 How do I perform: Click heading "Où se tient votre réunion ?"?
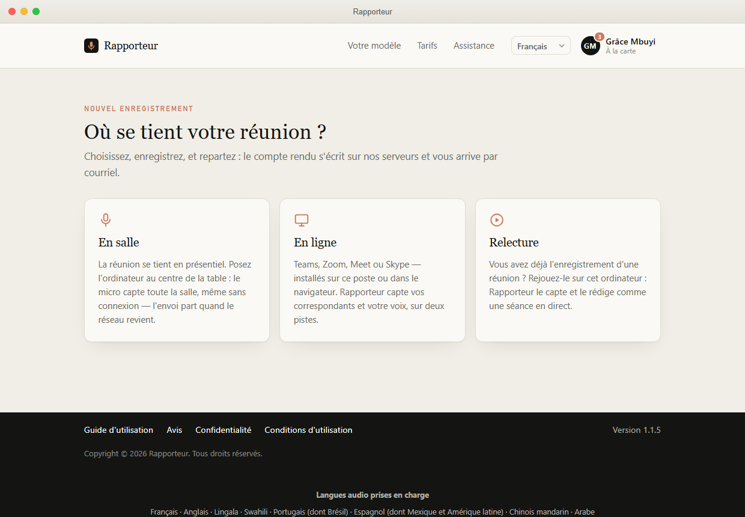coord(205,132)
